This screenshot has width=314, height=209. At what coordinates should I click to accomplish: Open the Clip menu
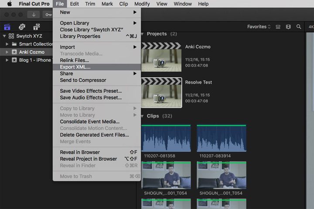pyautogui.click(x=123, y=4)
